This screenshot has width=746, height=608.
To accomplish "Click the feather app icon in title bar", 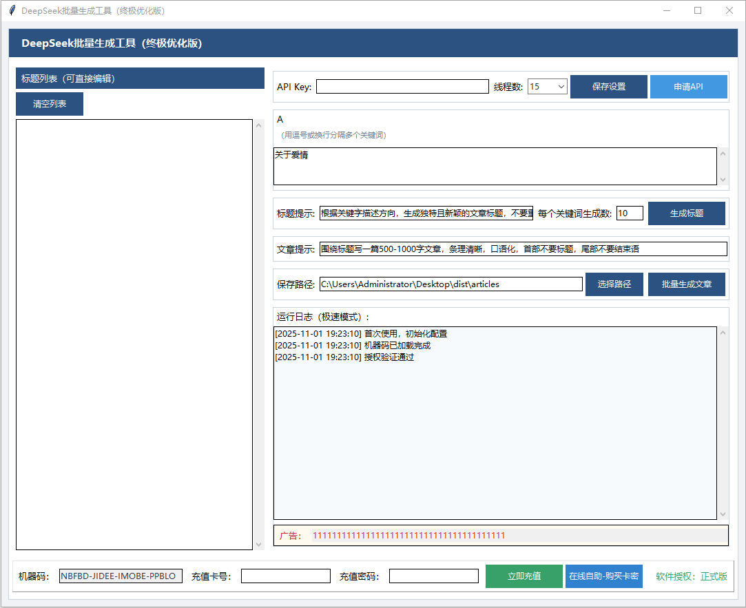I will 12,10.
